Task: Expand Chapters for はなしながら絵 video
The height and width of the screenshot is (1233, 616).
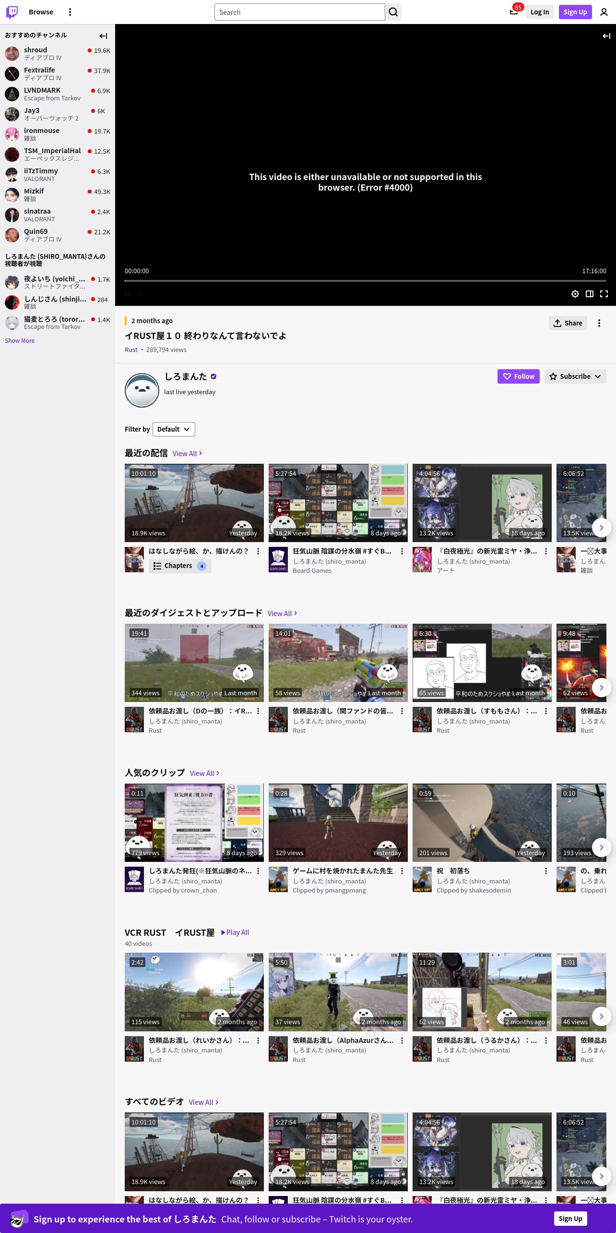Action: (x=180, y=566)
